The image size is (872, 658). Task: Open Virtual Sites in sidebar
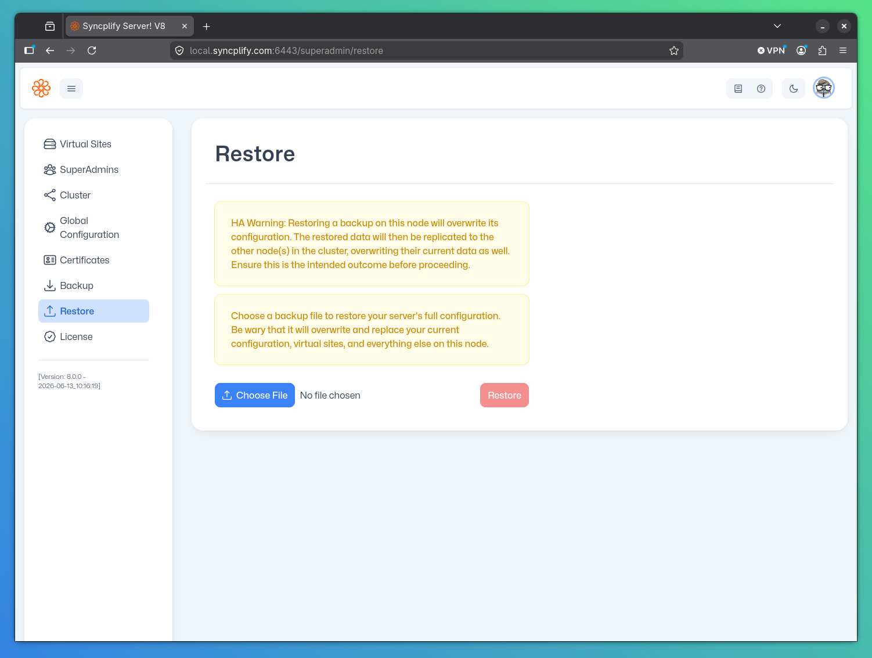click(x=93, y=144)
